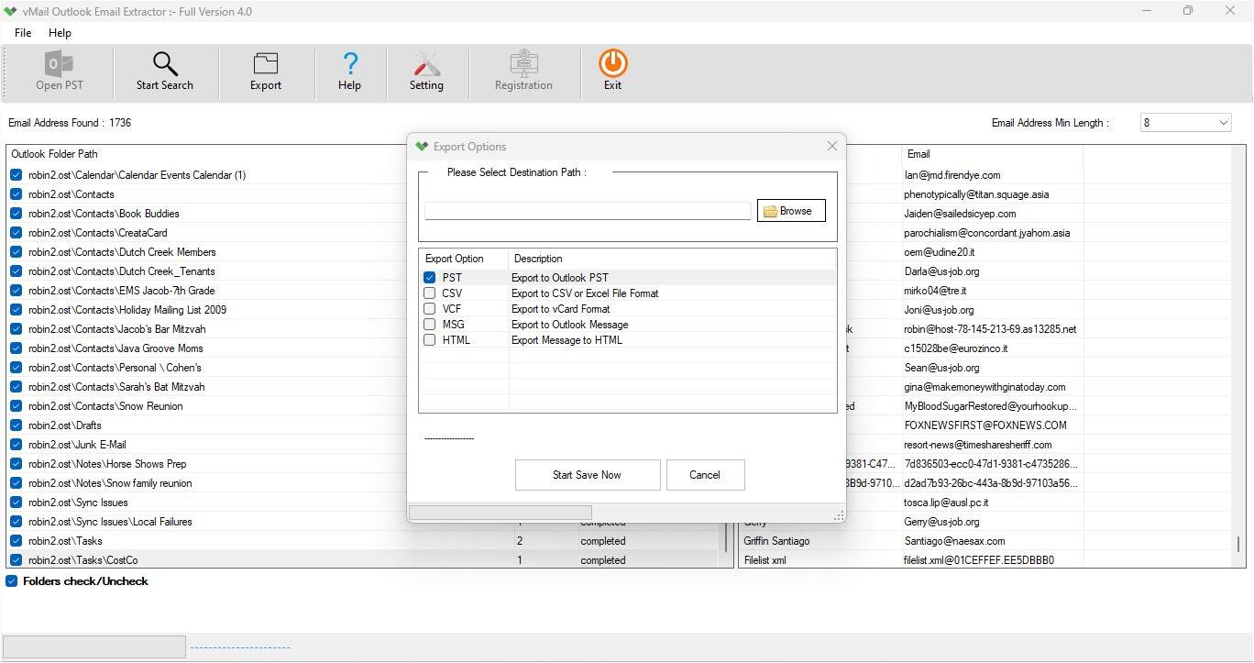Select Calendar Events Calendar (1) row
This screenshot has height=663, width=1254.
(137, 175)
